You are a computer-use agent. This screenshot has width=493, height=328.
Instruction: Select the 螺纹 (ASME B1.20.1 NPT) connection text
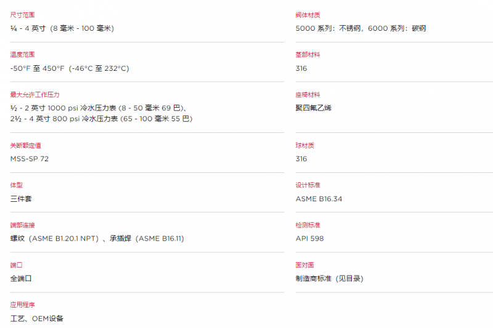click(x=54, y=239)
